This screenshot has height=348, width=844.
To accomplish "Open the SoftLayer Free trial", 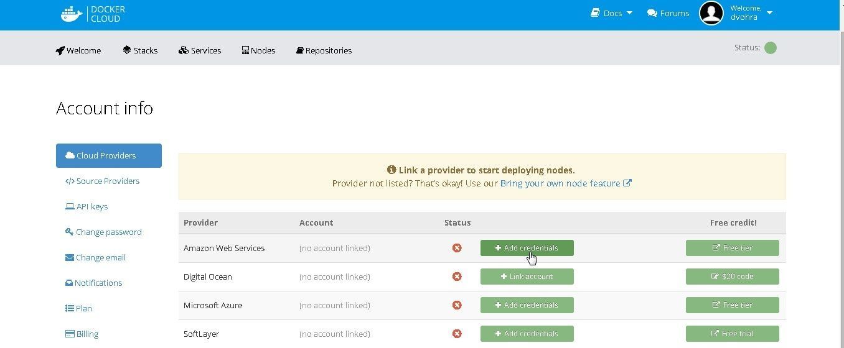I will click(x=733, y=334).
